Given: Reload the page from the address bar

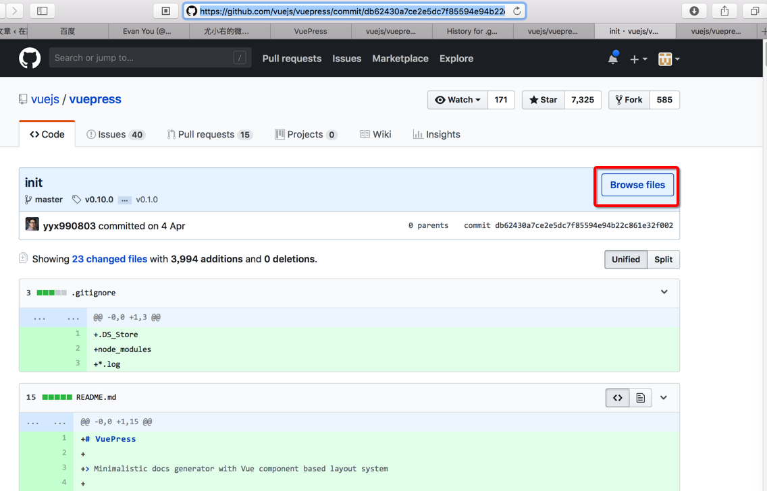Looking at the screenshot, I should [x=517, y=11].
